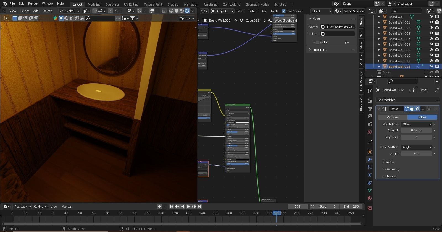Enable the Use Nodes checkbox
Screen dimensions: 442x232
[x=284, y=11]
